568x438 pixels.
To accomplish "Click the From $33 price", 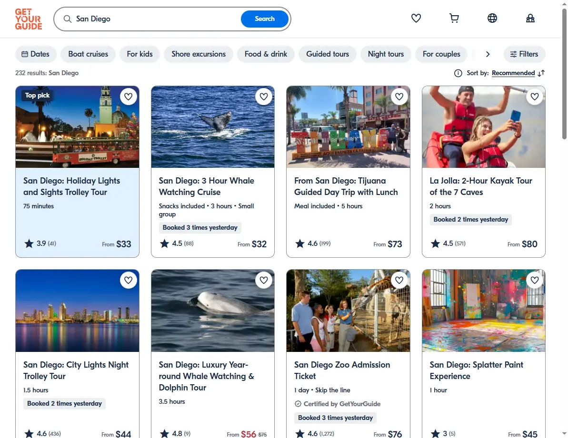I will [x=116, y=244].
